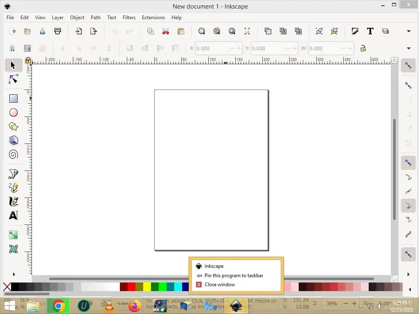
Task: Toggle snap other points button
Action: tap(408, 254)
